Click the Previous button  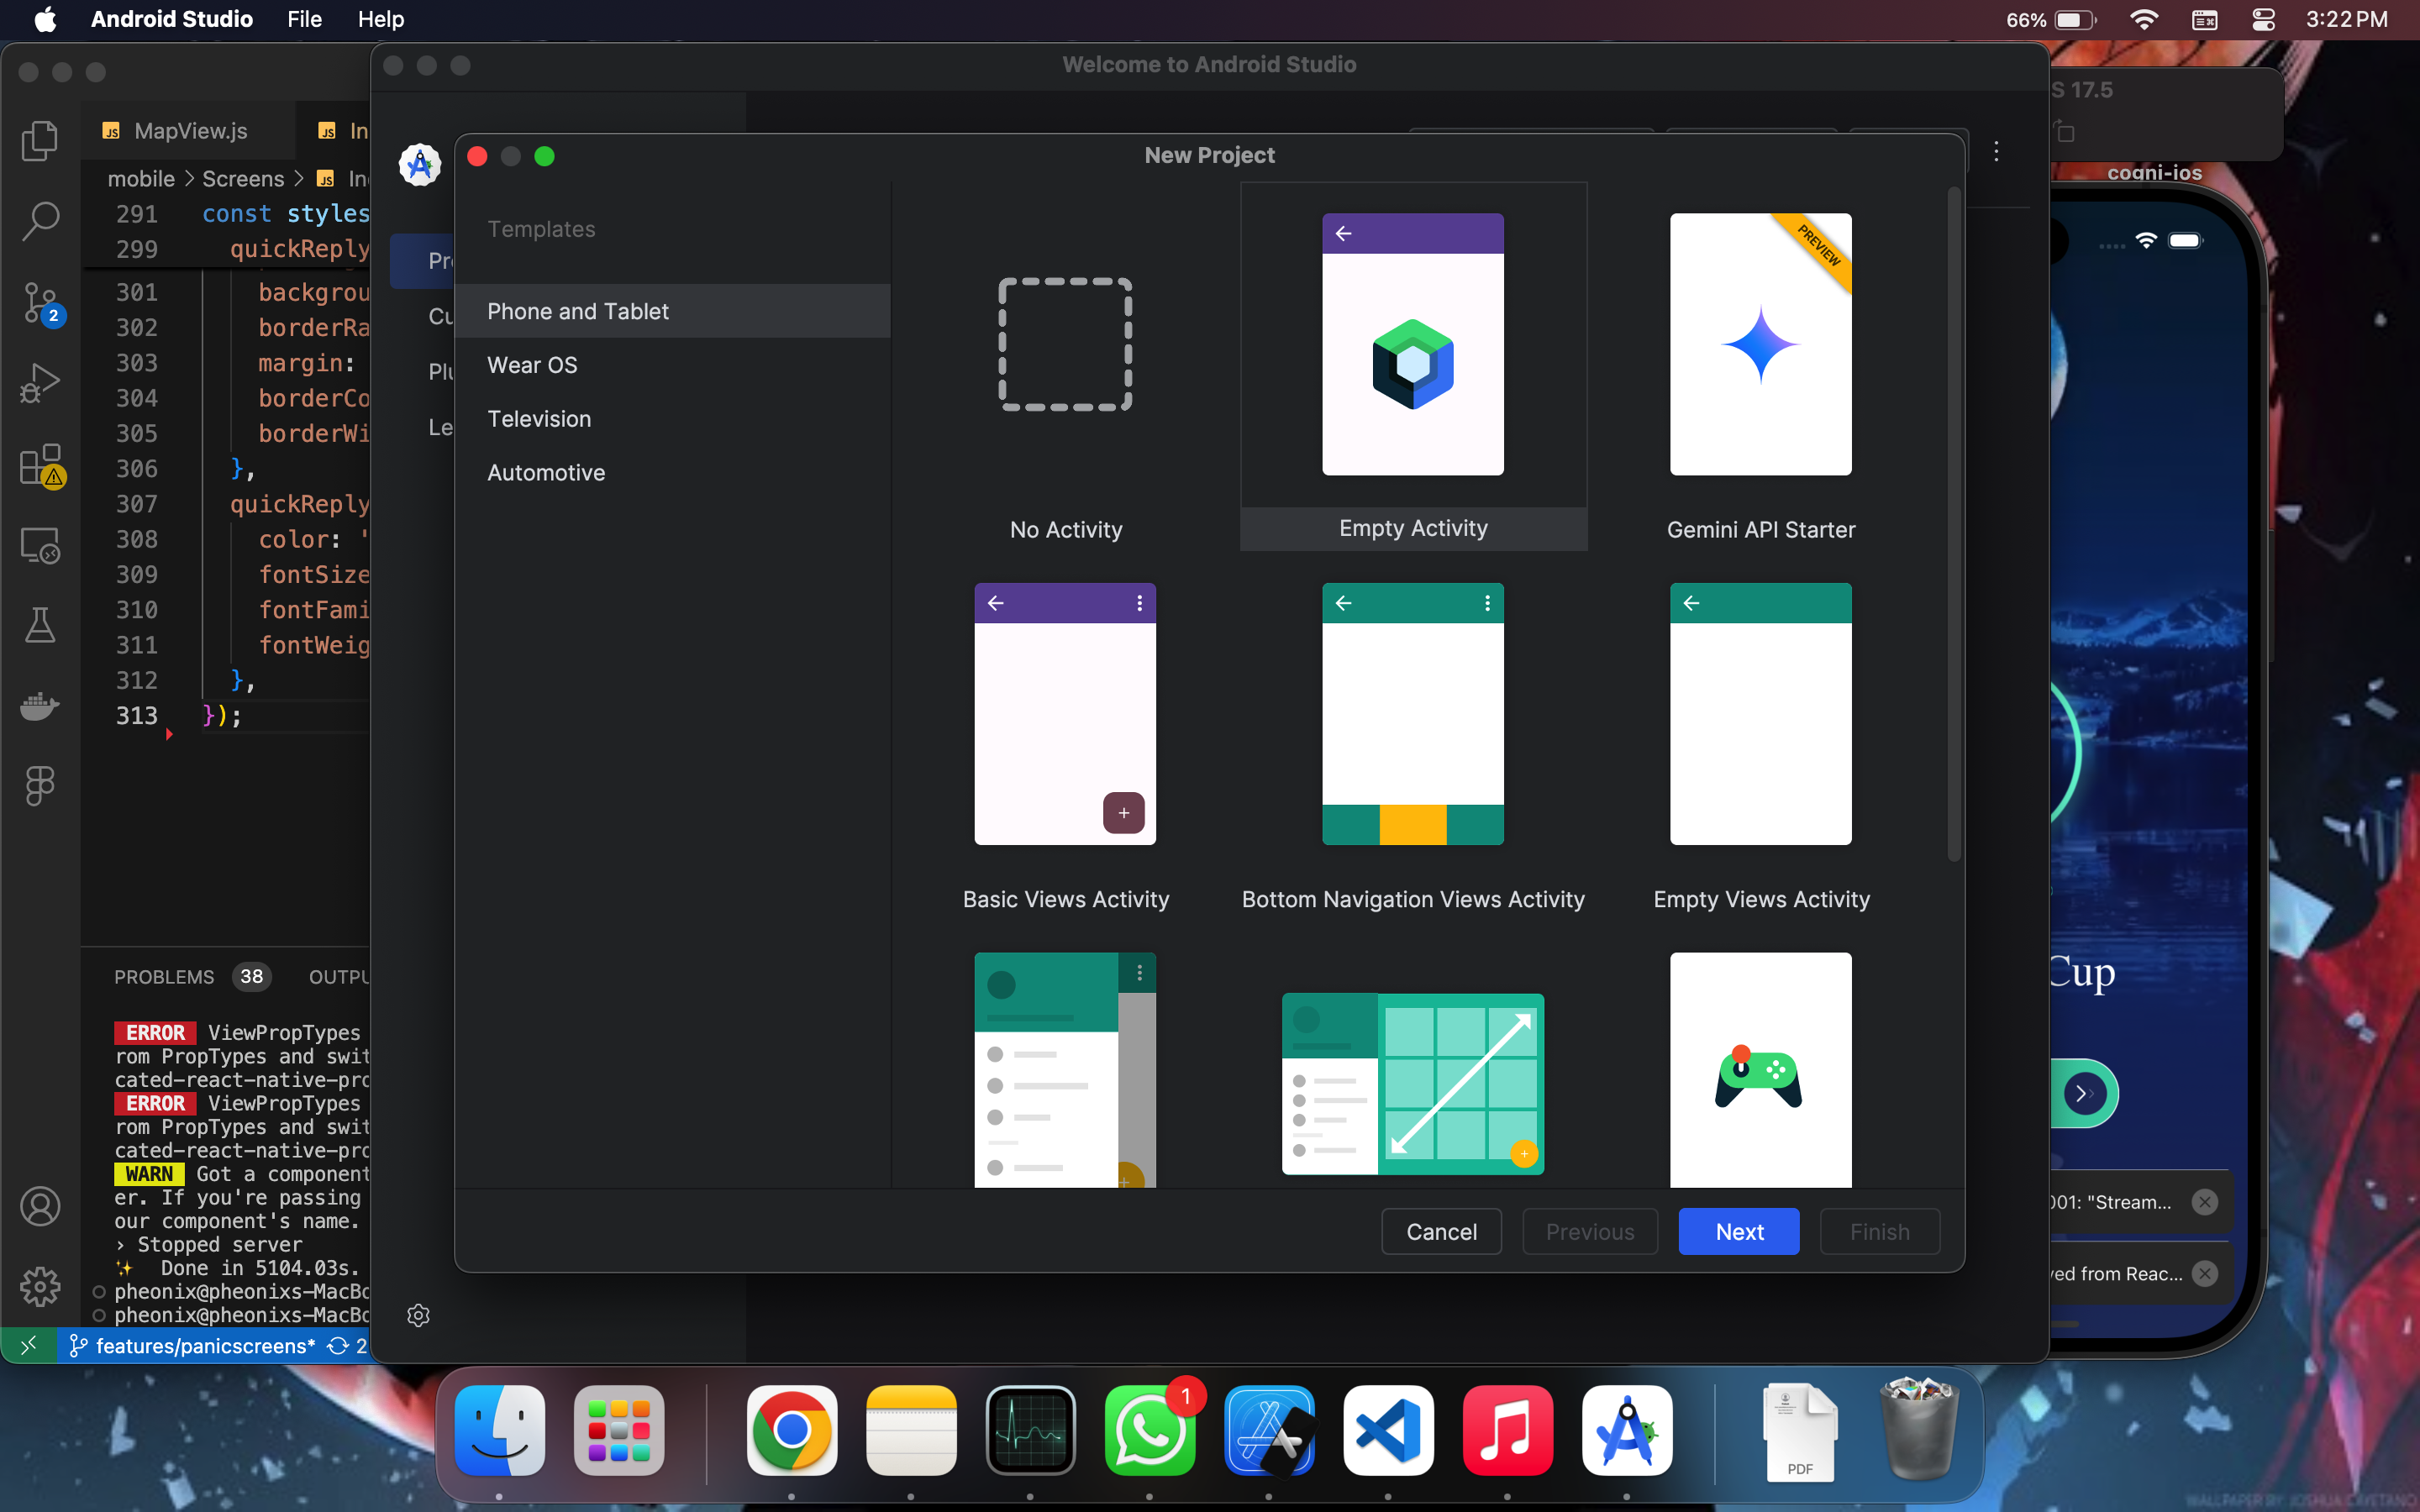tap(1589, 1231)
